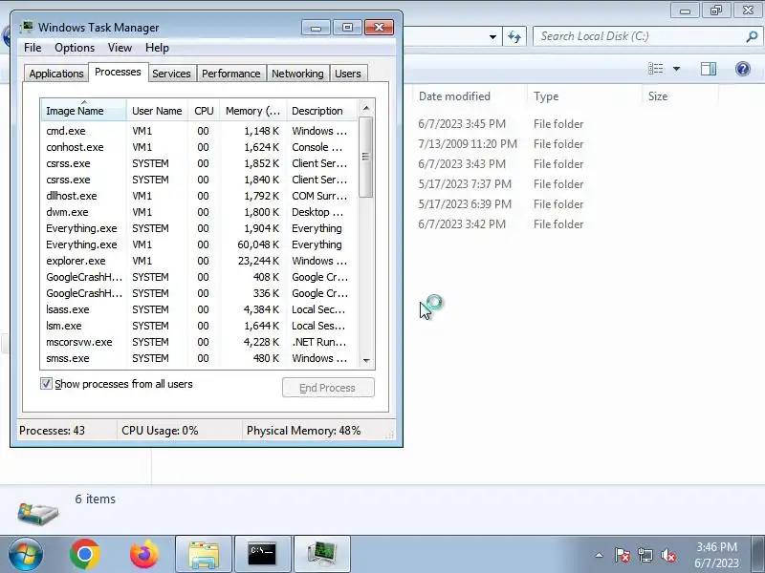Viewport: 765px width, 573px height.
Task: Show hidden tray icons arrow
Action: click(600, 555)
